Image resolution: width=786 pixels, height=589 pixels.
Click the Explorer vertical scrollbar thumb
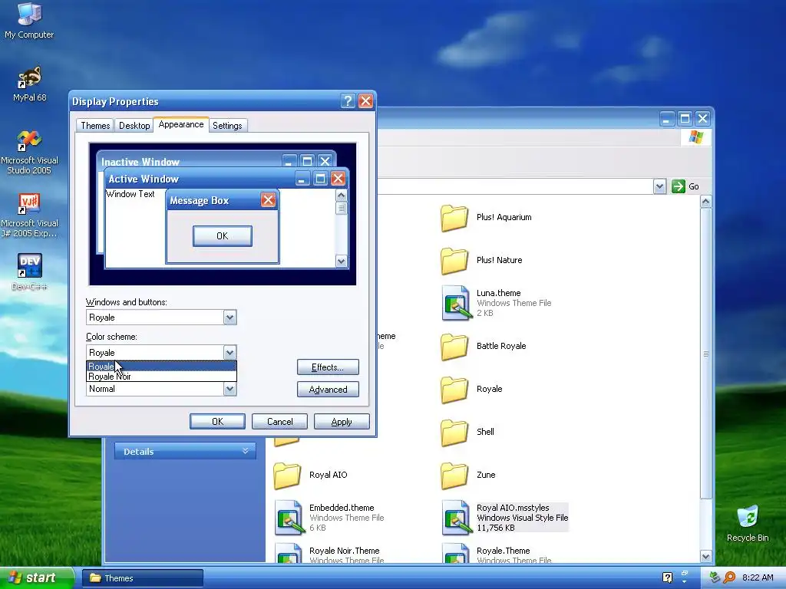706,353
